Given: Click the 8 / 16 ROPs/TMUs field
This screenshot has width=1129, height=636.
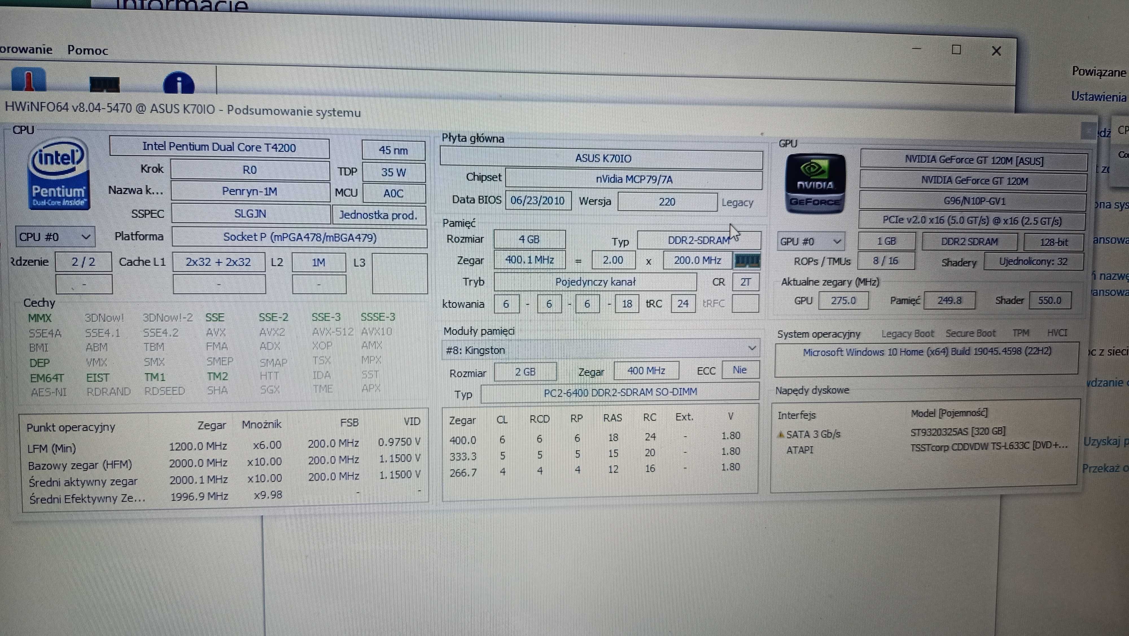Looking at the screenshot, I should (x=885, y=261).
